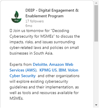Click the missing emoji box before Join
Screen dimensions: 99x110
coord(11,31)
